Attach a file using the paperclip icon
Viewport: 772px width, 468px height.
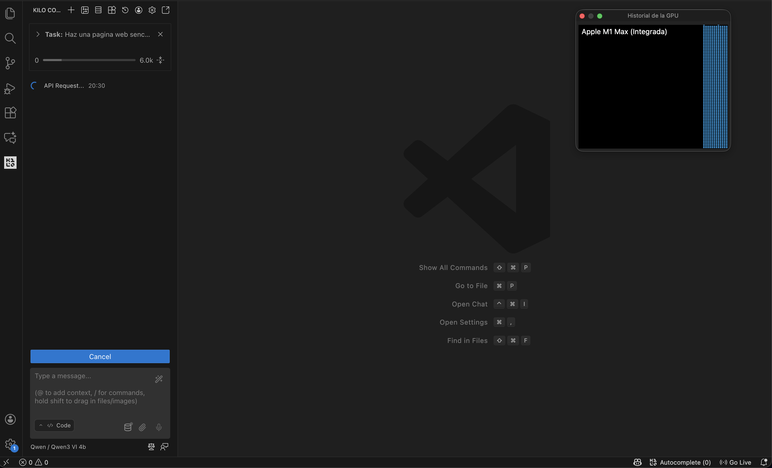pos(143,427)
